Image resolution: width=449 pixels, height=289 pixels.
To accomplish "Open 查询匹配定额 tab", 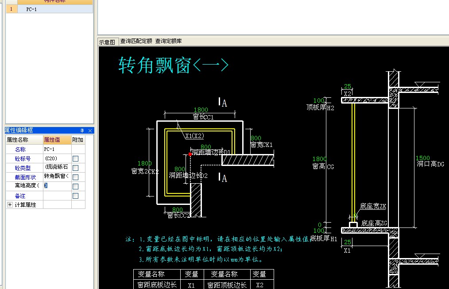I will 136,41.
